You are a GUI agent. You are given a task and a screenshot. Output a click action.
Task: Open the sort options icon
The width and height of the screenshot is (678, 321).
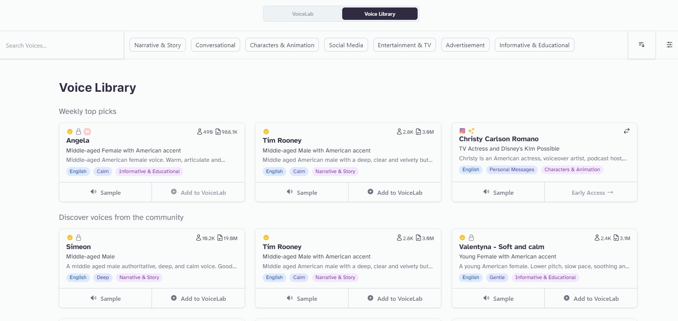pos(642,45)
